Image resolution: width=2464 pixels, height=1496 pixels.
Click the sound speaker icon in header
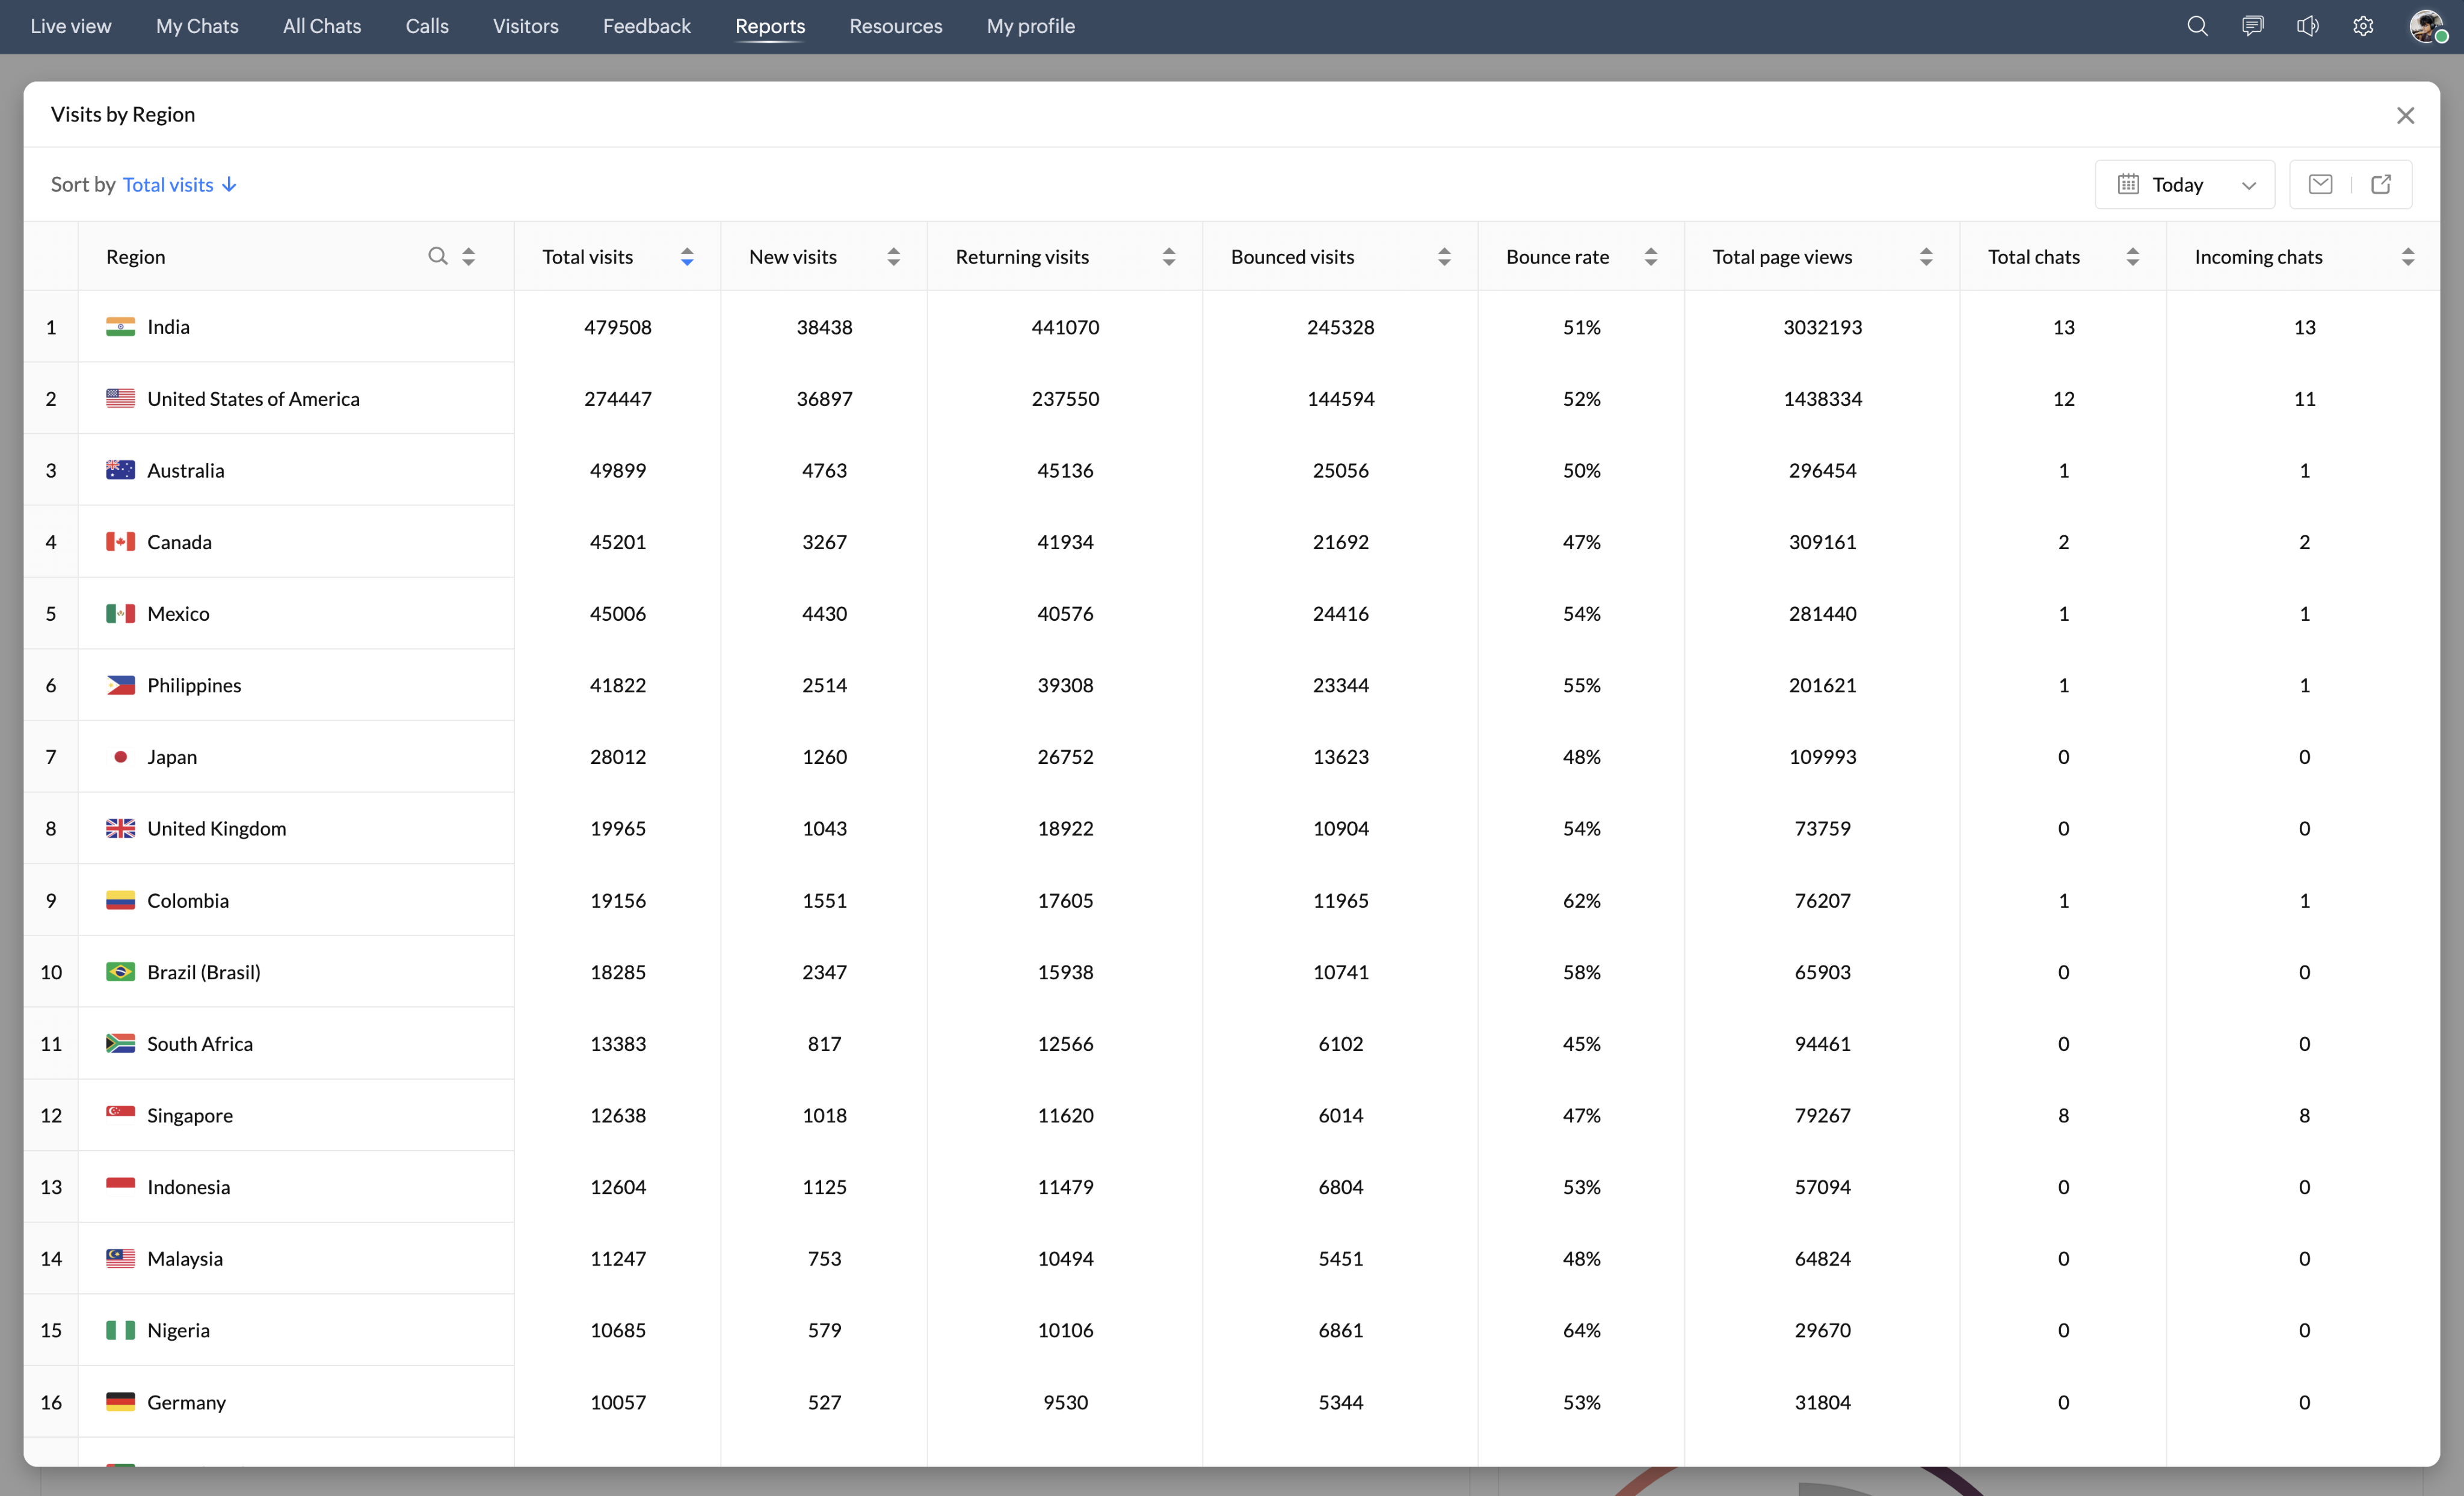click(2307, 26)
